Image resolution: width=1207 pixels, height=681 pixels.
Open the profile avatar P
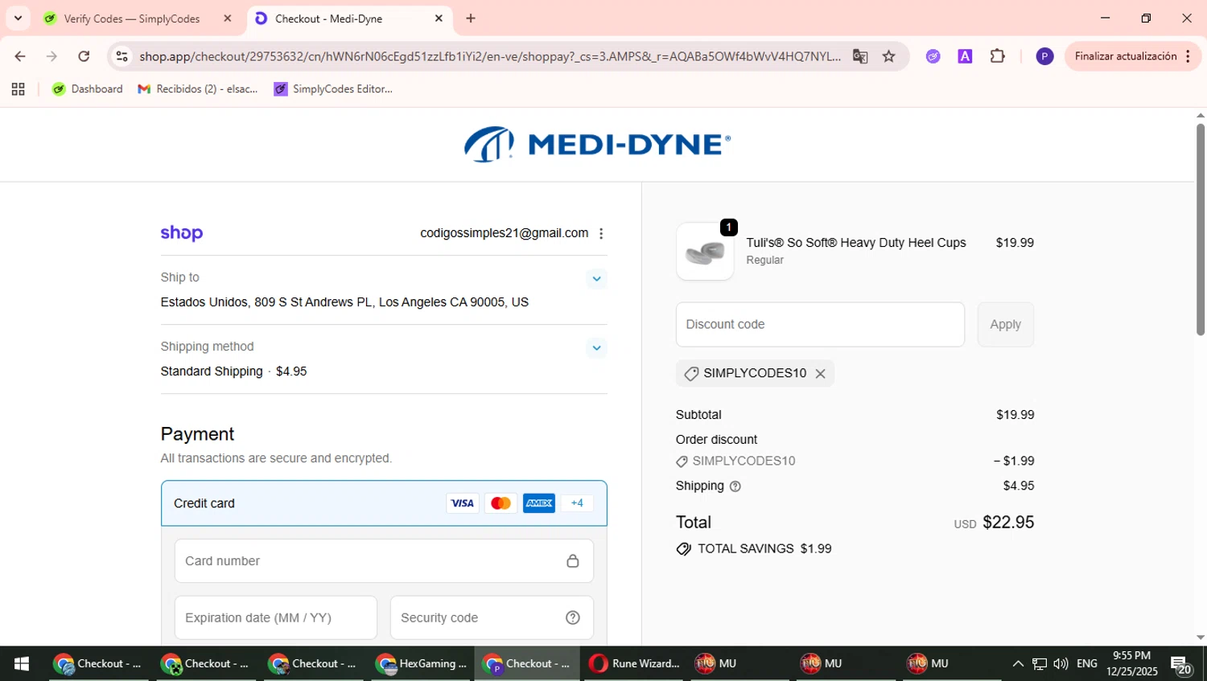pyautogui.click(x=1044, y=56)
